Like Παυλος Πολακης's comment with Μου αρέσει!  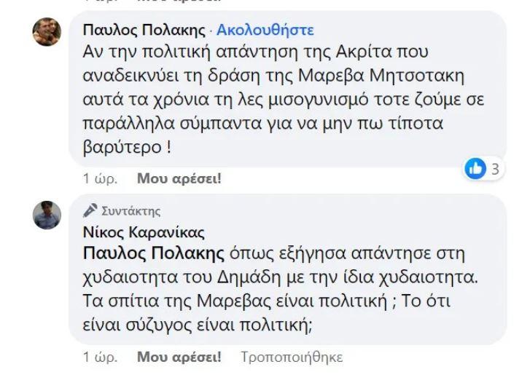[179, 178]
